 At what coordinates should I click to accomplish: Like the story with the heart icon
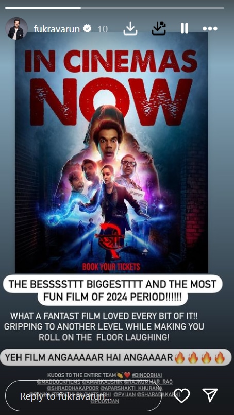click(x=182, y=395)
